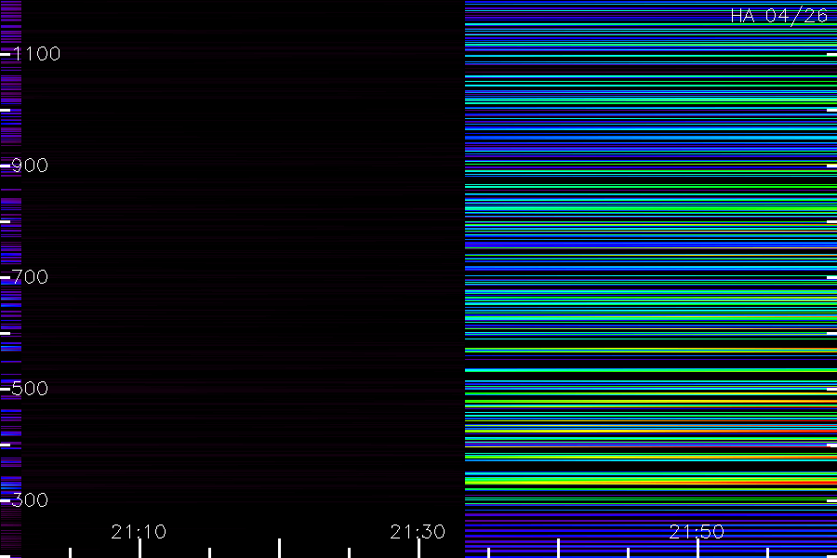Click the 21:30 time axis label
The height and width of the screenshot is (558, 837).
418,531
